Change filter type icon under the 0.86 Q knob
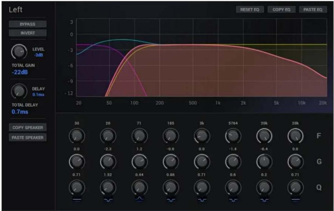Image resolution: width=334 pixels, height=211 pixels. pyautogui.click(x=170, y=200)
